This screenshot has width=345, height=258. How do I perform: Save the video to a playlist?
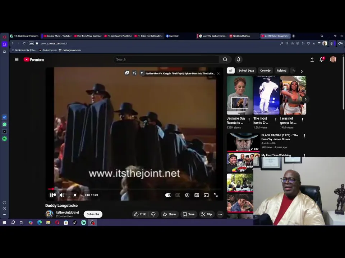(x=189, y=214)
